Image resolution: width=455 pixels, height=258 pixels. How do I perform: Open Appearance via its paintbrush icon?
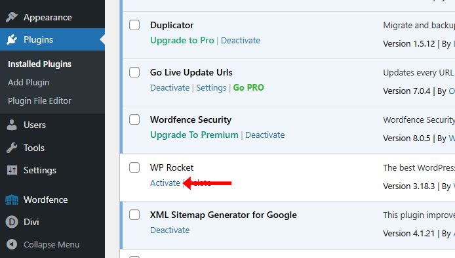12,17
